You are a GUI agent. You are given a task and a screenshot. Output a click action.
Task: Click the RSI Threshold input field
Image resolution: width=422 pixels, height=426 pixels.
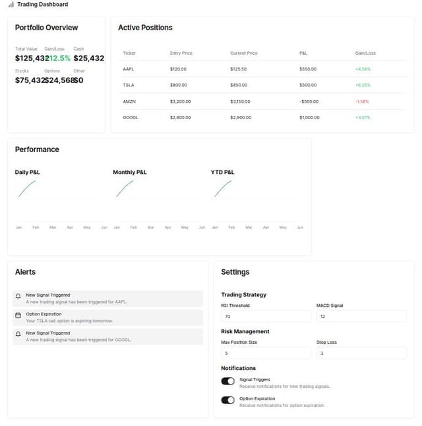tap(266, 317)
